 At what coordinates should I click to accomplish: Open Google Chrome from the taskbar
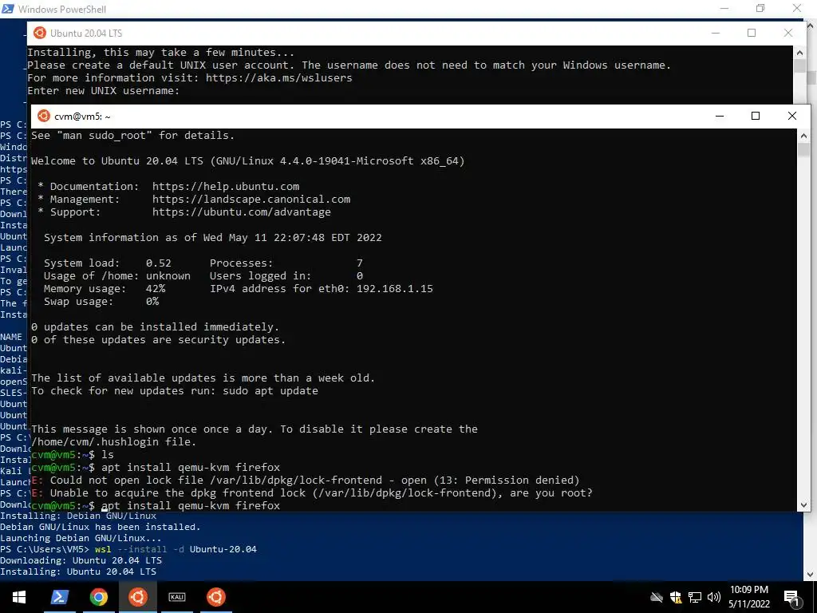click(98, 597)
